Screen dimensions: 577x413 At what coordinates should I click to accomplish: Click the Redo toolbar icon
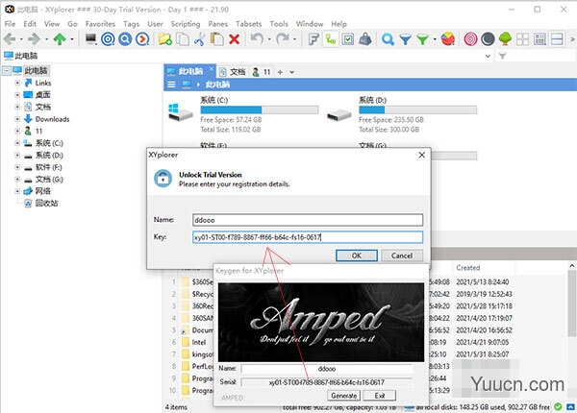point(282,39)
